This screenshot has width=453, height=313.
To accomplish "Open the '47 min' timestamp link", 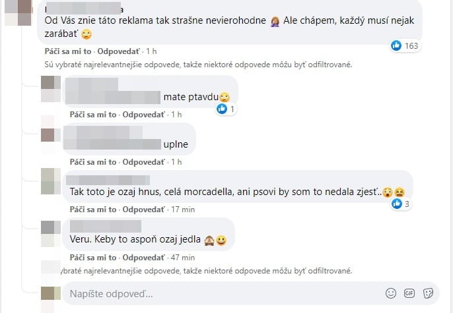I will click(x=183, y=258).
